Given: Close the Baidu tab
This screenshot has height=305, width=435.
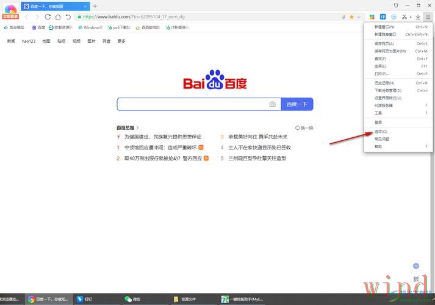Looking at the screenshot, I should pyautogui.click(x=85, y=6).
